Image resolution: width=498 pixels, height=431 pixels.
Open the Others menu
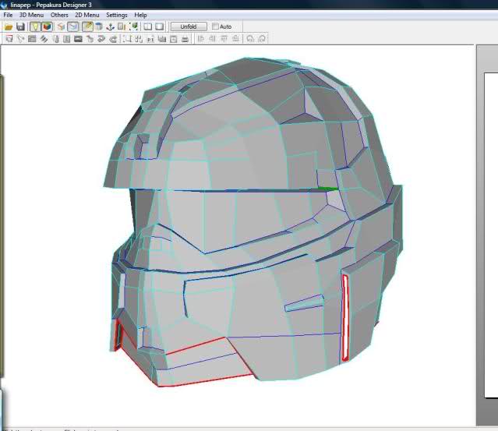[x=59, y=15]
